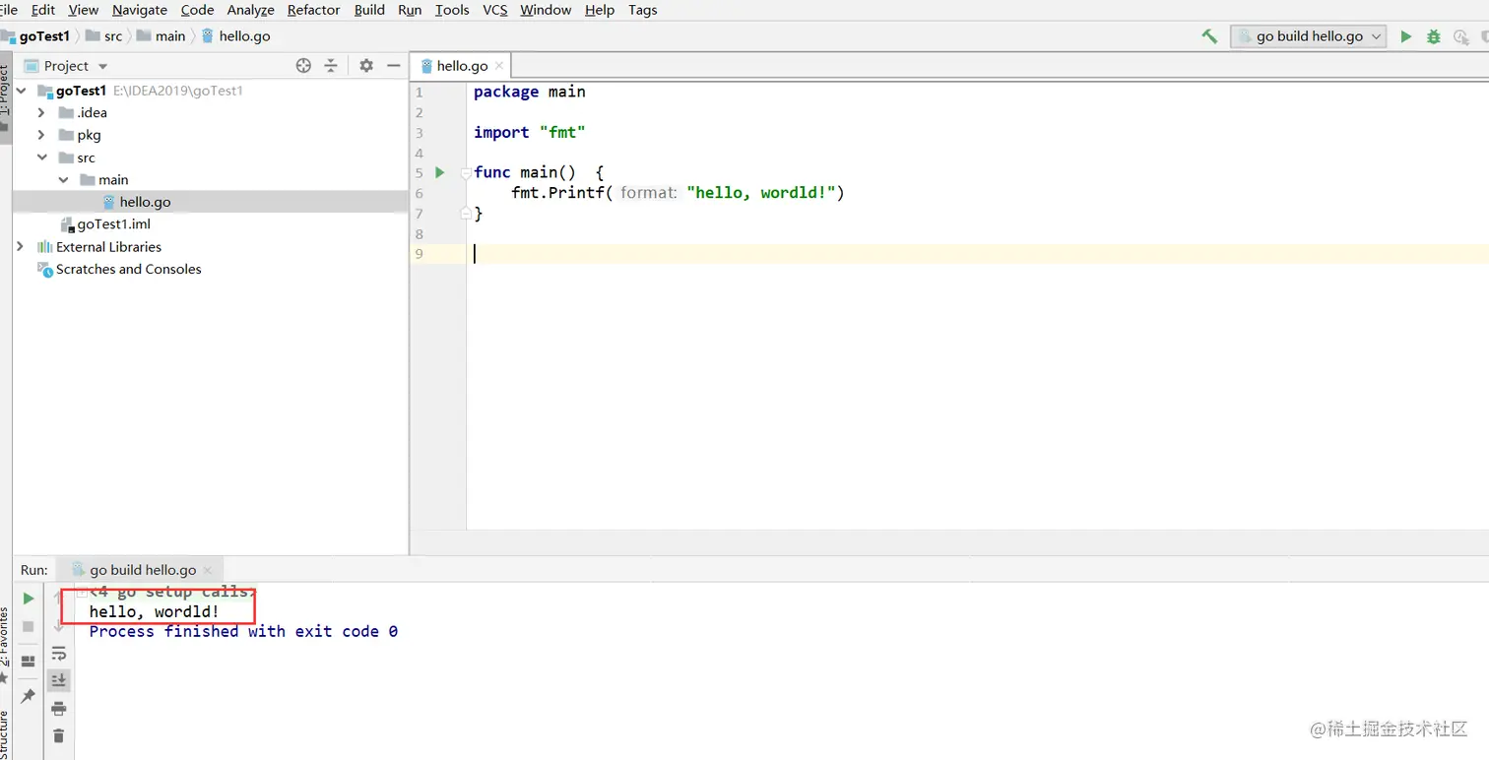
Task: Open the Tools menu
Action: [x=452, y=10]
